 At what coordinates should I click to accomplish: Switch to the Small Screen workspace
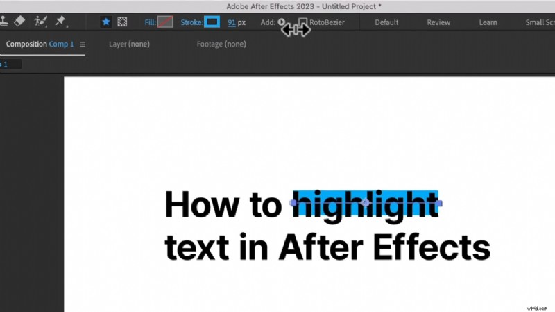540,22
